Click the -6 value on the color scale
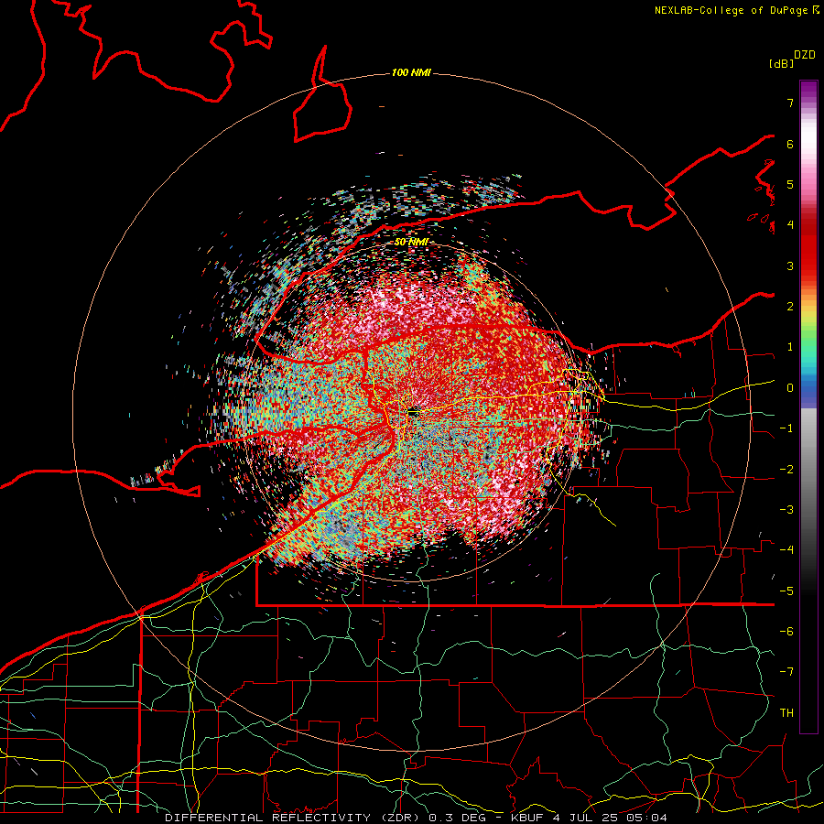This screenshot has height=824, width=824. [786, 632]
